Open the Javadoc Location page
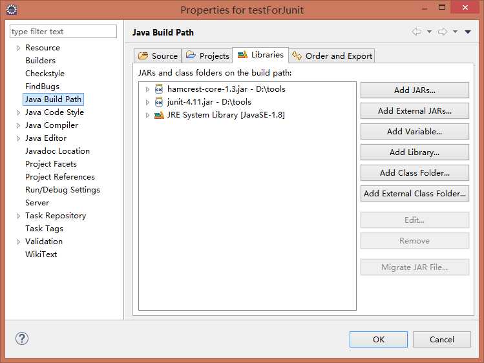484x363 pixels. [58, 150]
